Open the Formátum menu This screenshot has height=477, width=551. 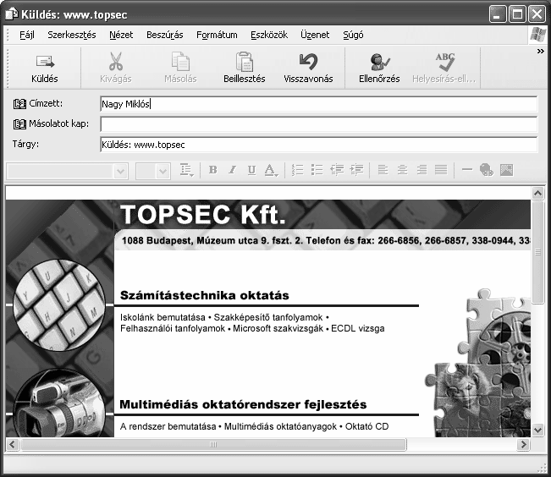(217, 35)
